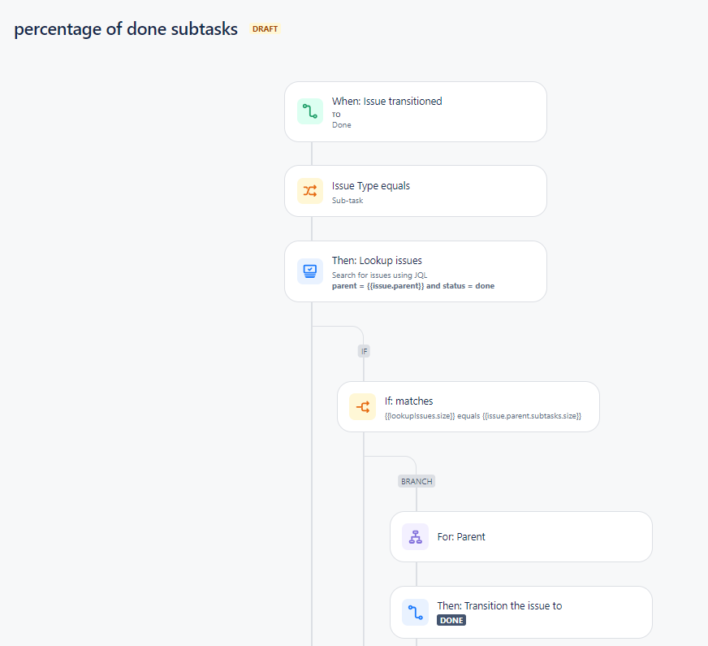
Task: Select the 'For: Parent' branch component
Action: click(x=521, y=536)
